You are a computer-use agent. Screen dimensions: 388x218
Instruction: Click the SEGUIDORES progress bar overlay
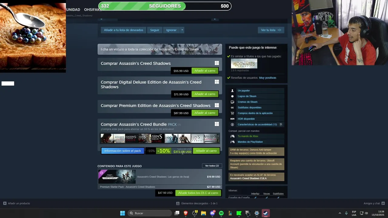coord(165,6)
